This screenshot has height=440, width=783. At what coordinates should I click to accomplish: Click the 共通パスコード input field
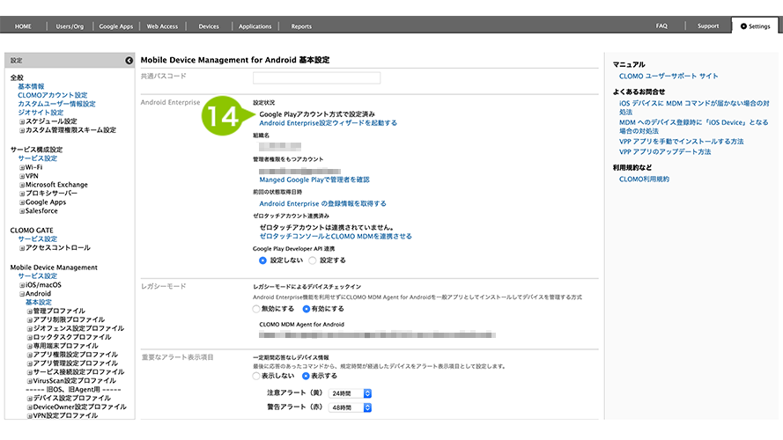click(316, 77)
